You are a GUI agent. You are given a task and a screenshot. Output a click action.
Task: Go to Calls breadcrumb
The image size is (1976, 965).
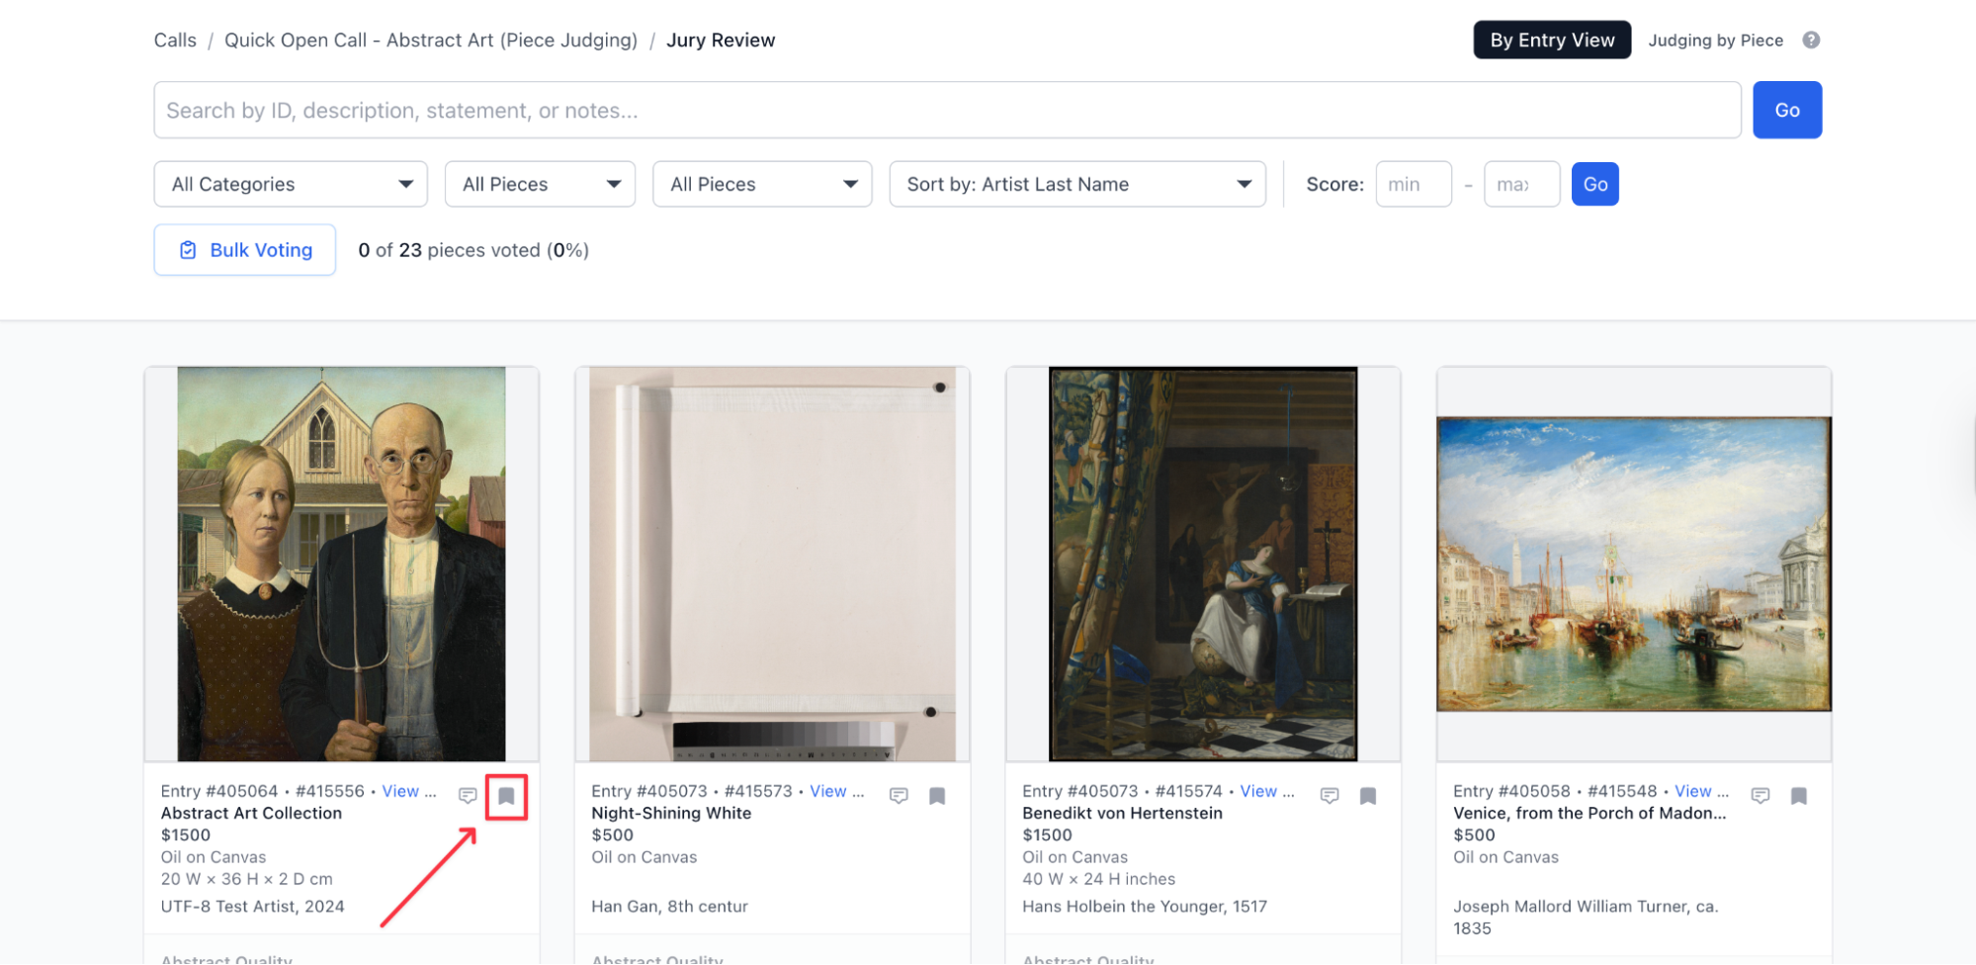coord(175,41)
